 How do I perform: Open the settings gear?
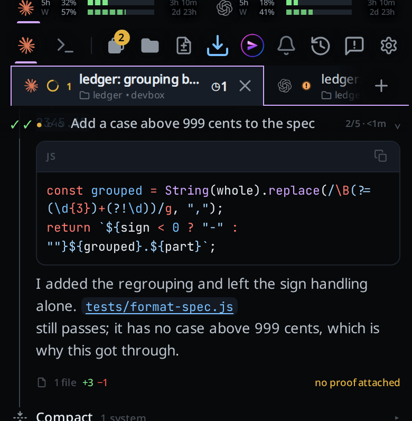[x=389, y=45]
